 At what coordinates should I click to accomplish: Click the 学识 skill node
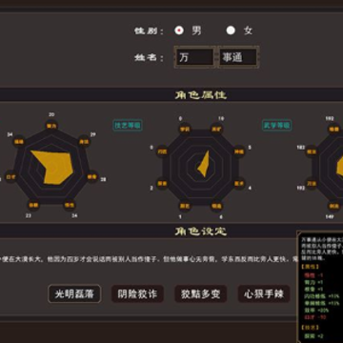[x=185, y=130]
